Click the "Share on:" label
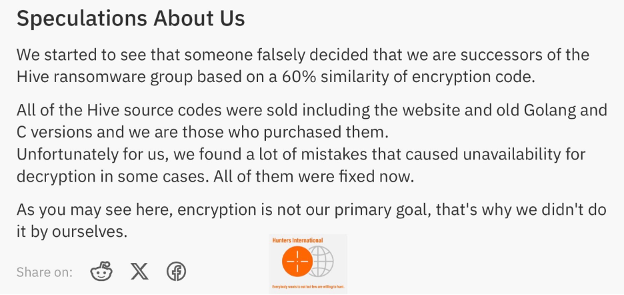The image size is (624, 295). (44, 272)
